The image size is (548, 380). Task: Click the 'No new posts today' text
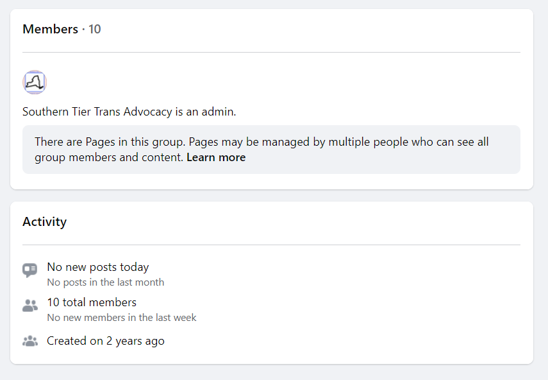pos(98,267)
